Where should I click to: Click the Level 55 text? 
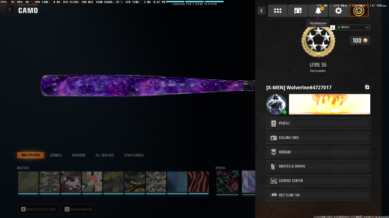(318, 65)
